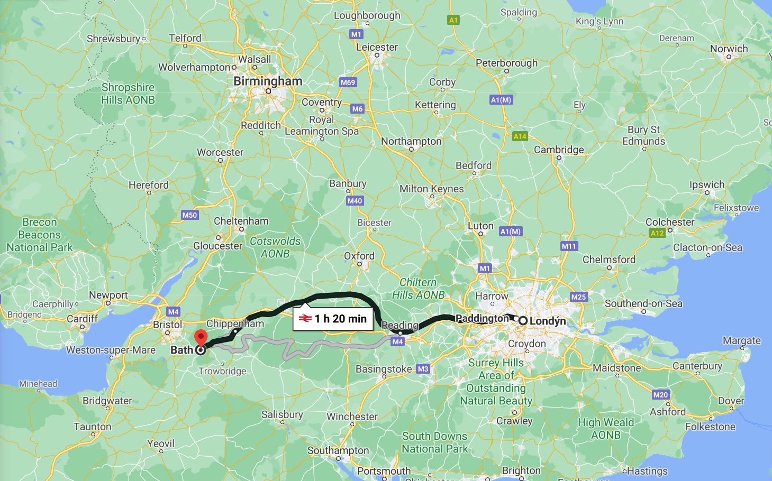Select the Oxford city label
Viewport: 772px width, 481px height.
(359, 256)
